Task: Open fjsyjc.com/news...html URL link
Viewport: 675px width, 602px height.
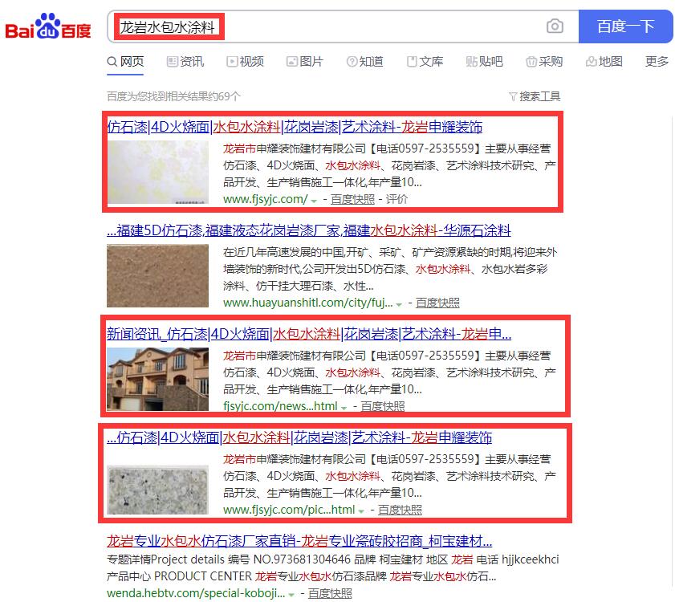Action: pos(280,406)
